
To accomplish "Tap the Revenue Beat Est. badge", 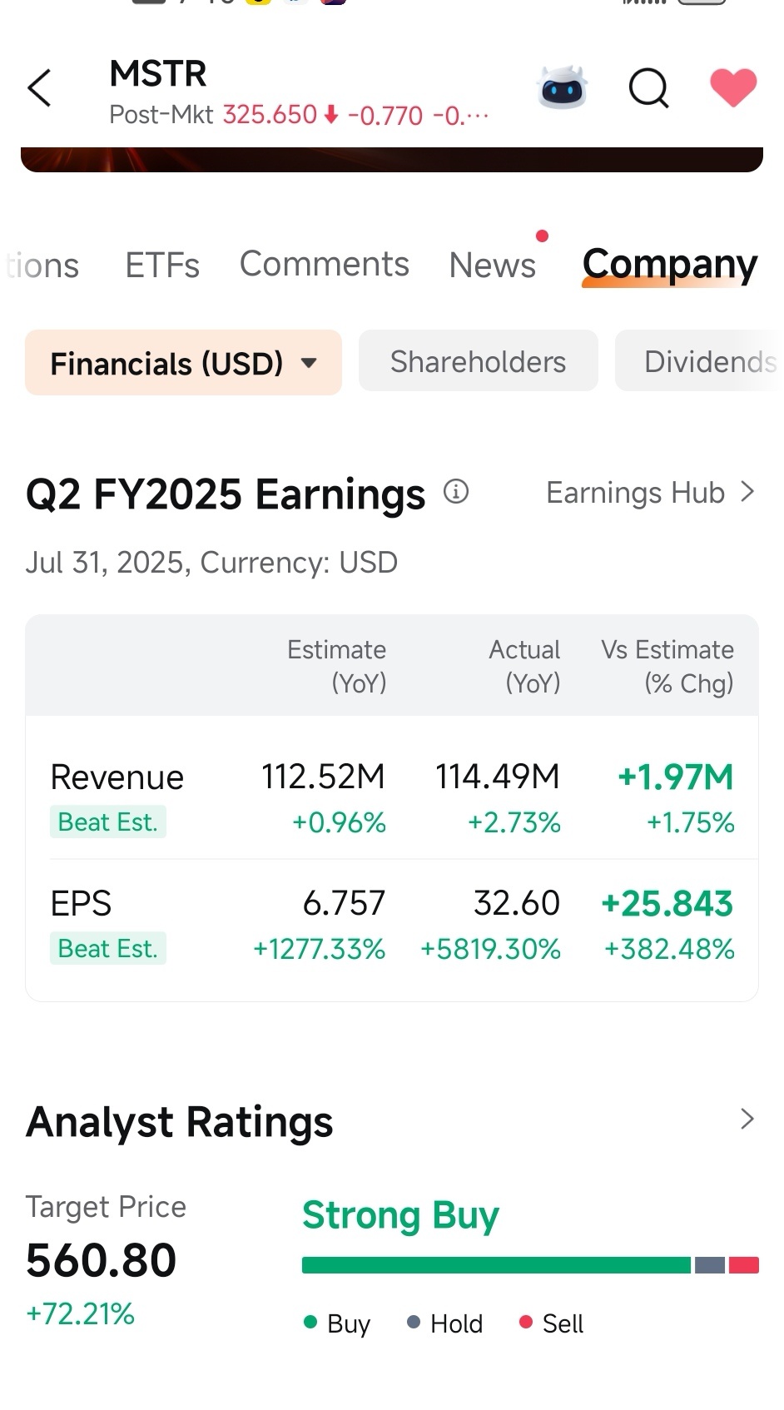I will pyautogui.click(x=107, y=822).
